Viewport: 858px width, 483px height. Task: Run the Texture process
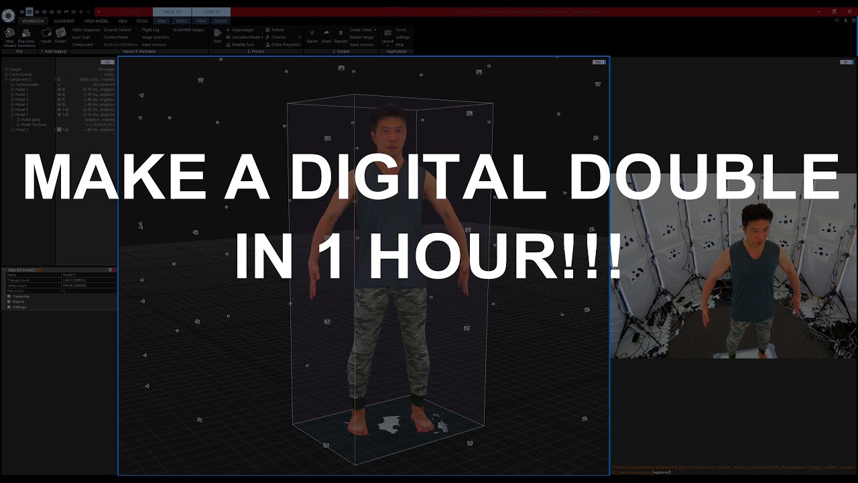275,30
